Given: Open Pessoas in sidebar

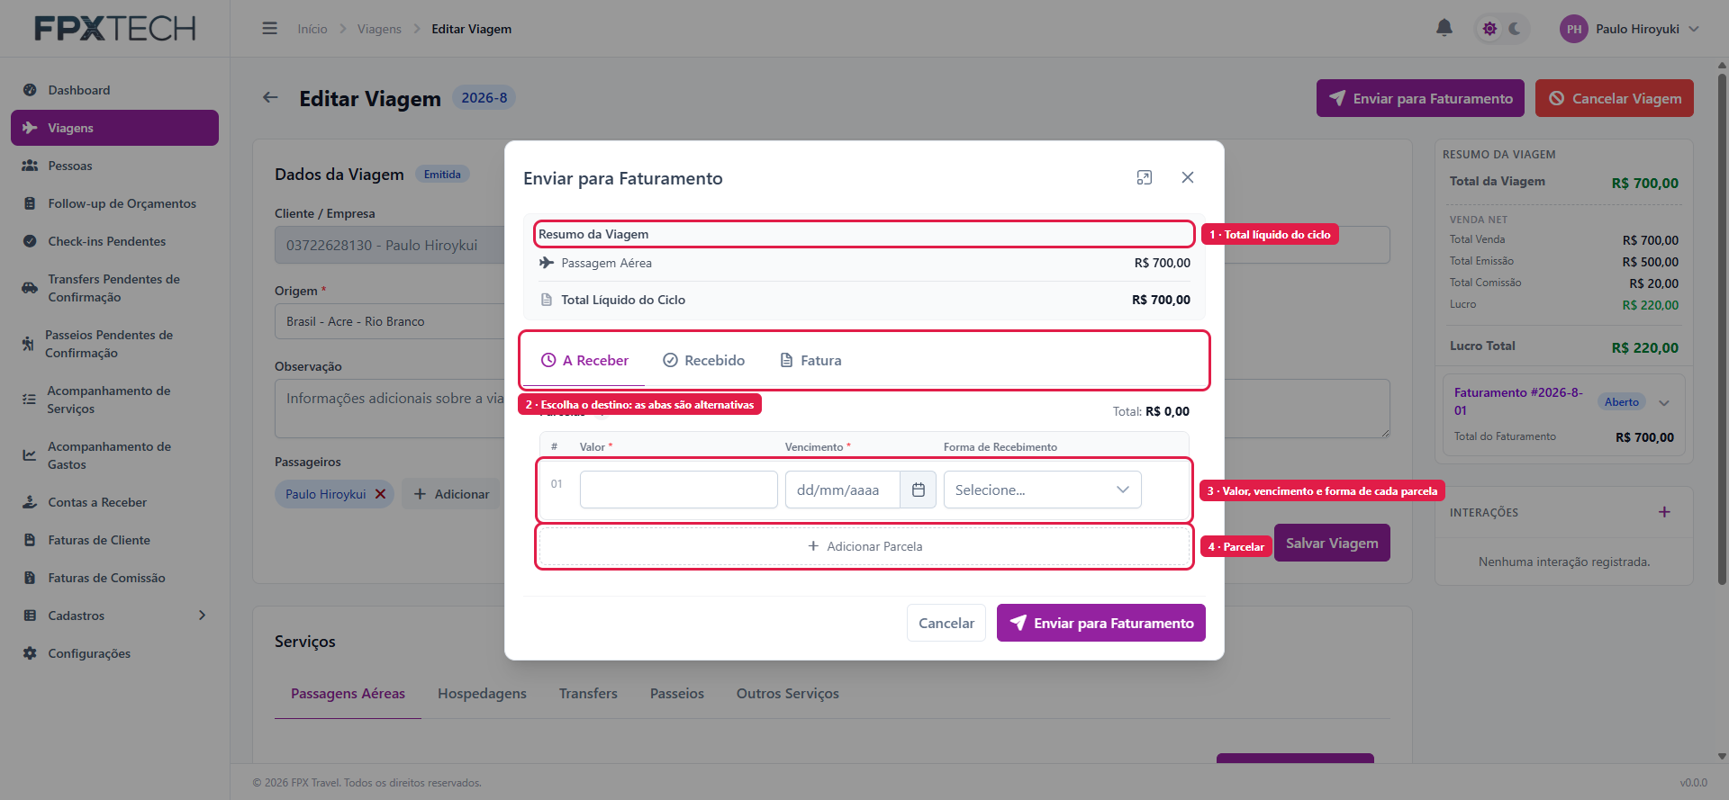Looking at the screenshot, I should pos(114,166).
